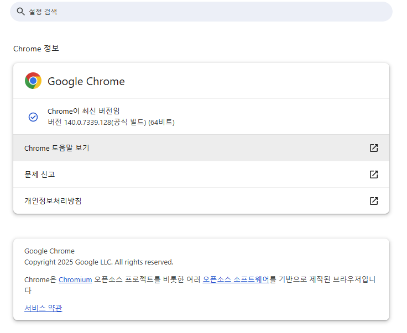Select the 개인정보처리방침 row label
407x333 pixels.
pos(53,201)
